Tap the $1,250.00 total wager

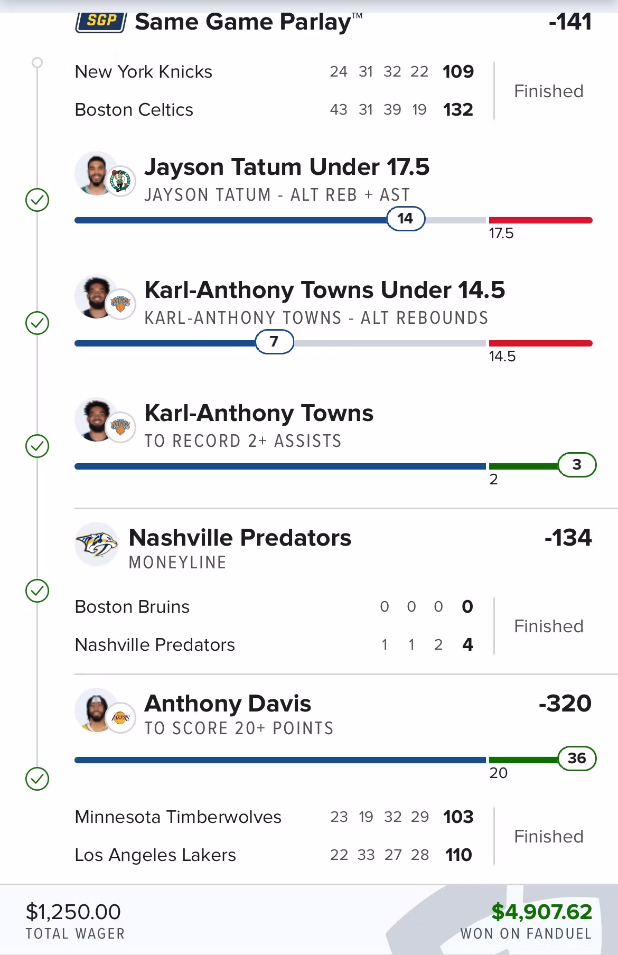73,912
